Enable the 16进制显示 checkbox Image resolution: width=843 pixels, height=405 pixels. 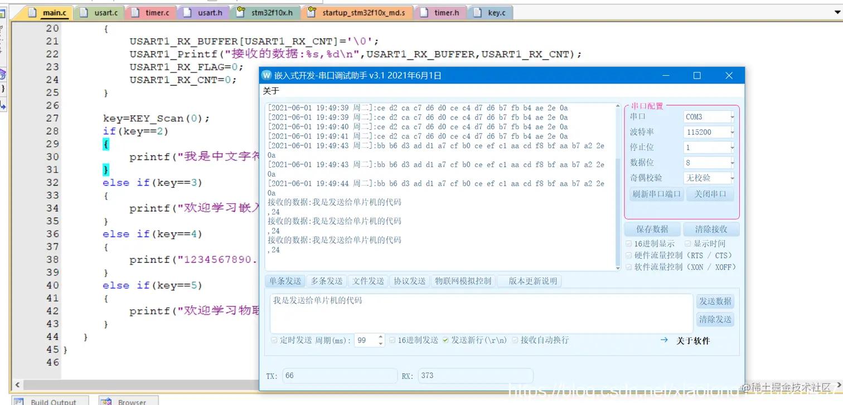point(628,242)
